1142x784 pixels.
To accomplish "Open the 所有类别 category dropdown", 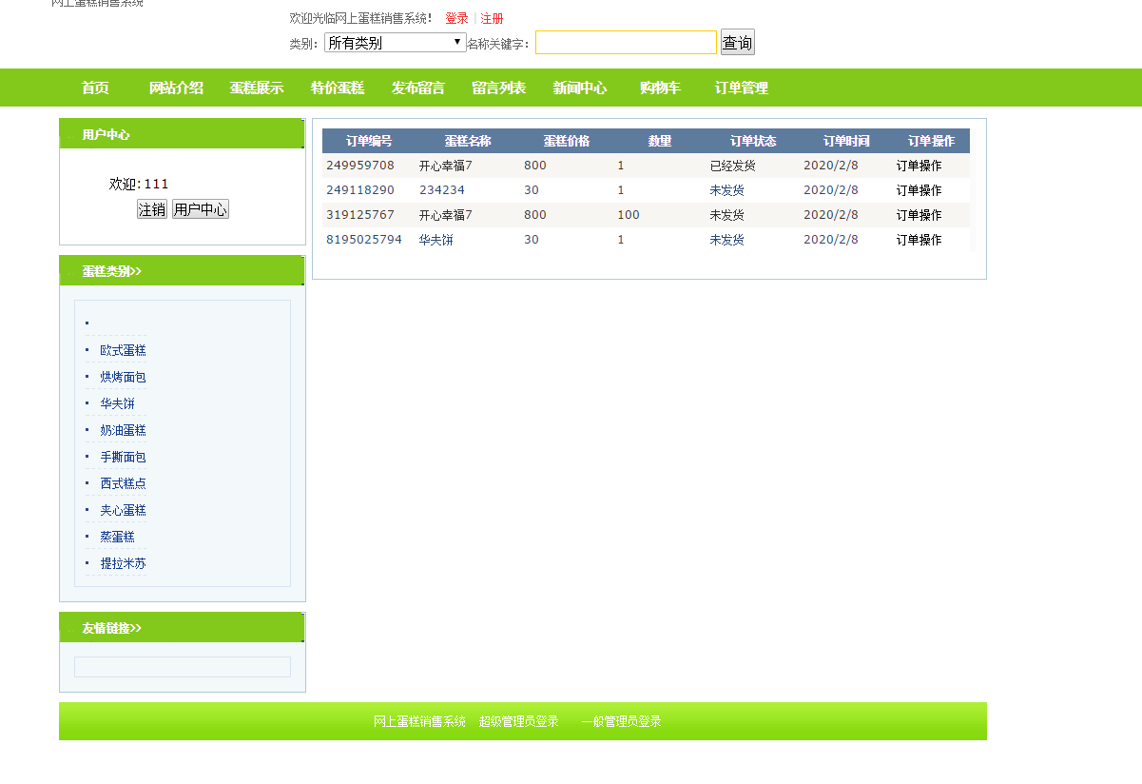I will point(395,43).
